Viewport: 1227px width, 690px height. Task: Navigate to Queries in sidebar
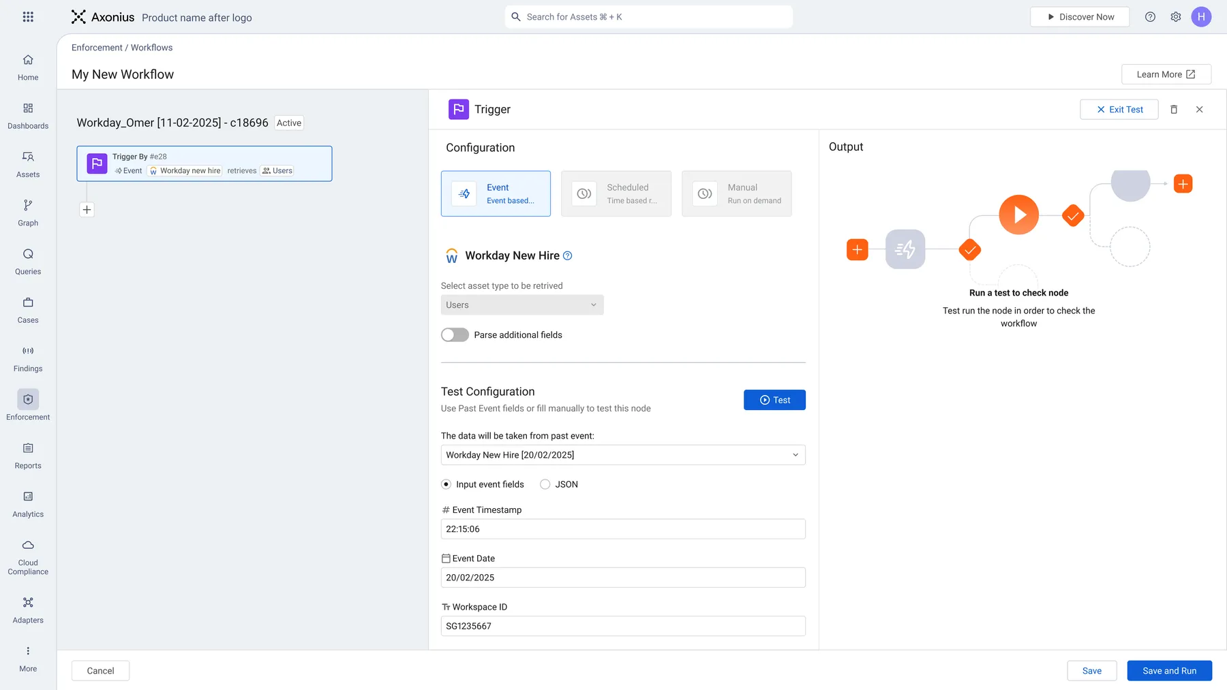(x=28, y=262)
